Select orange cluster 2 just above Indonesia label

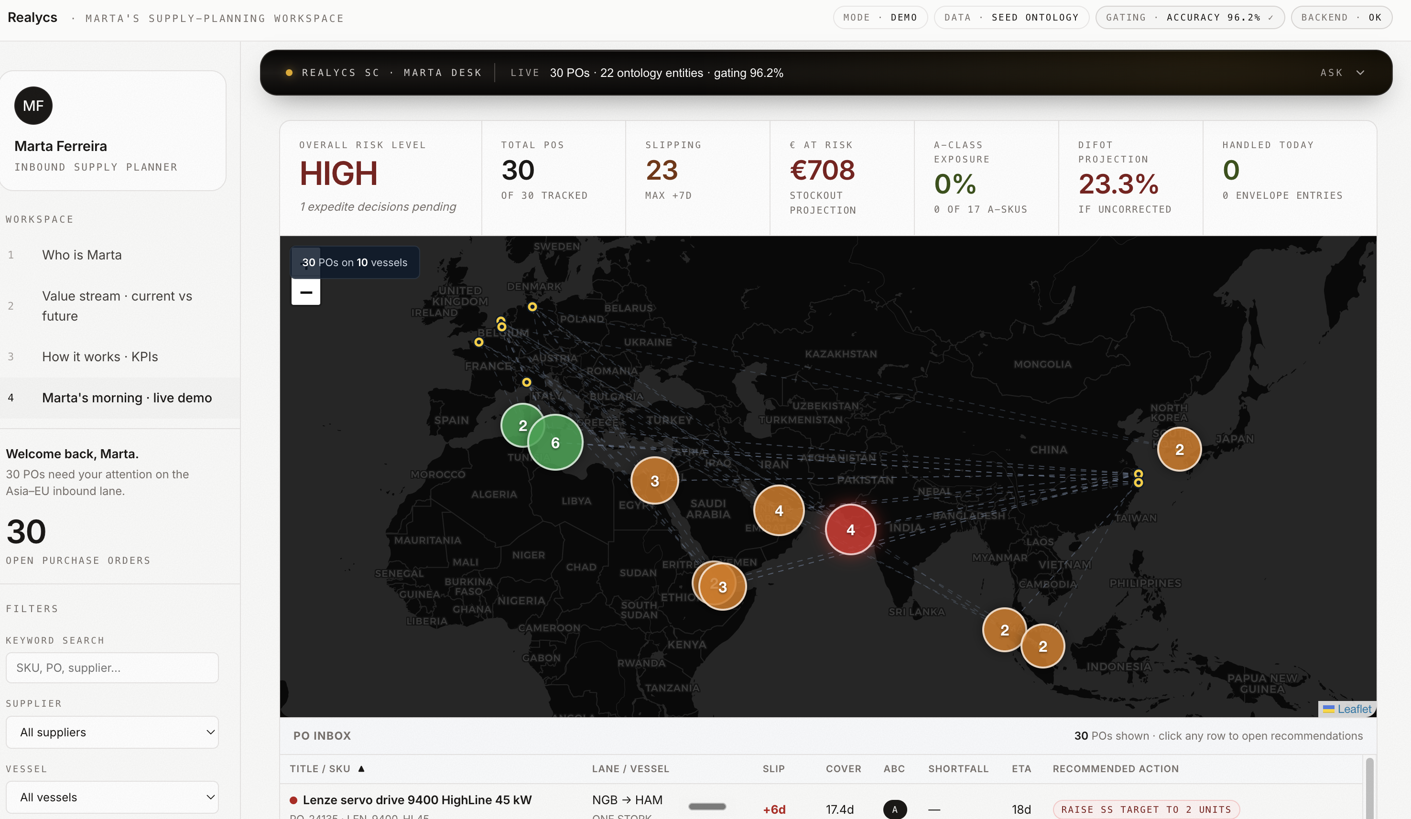pyautogui.click(x=1042, y=647)
